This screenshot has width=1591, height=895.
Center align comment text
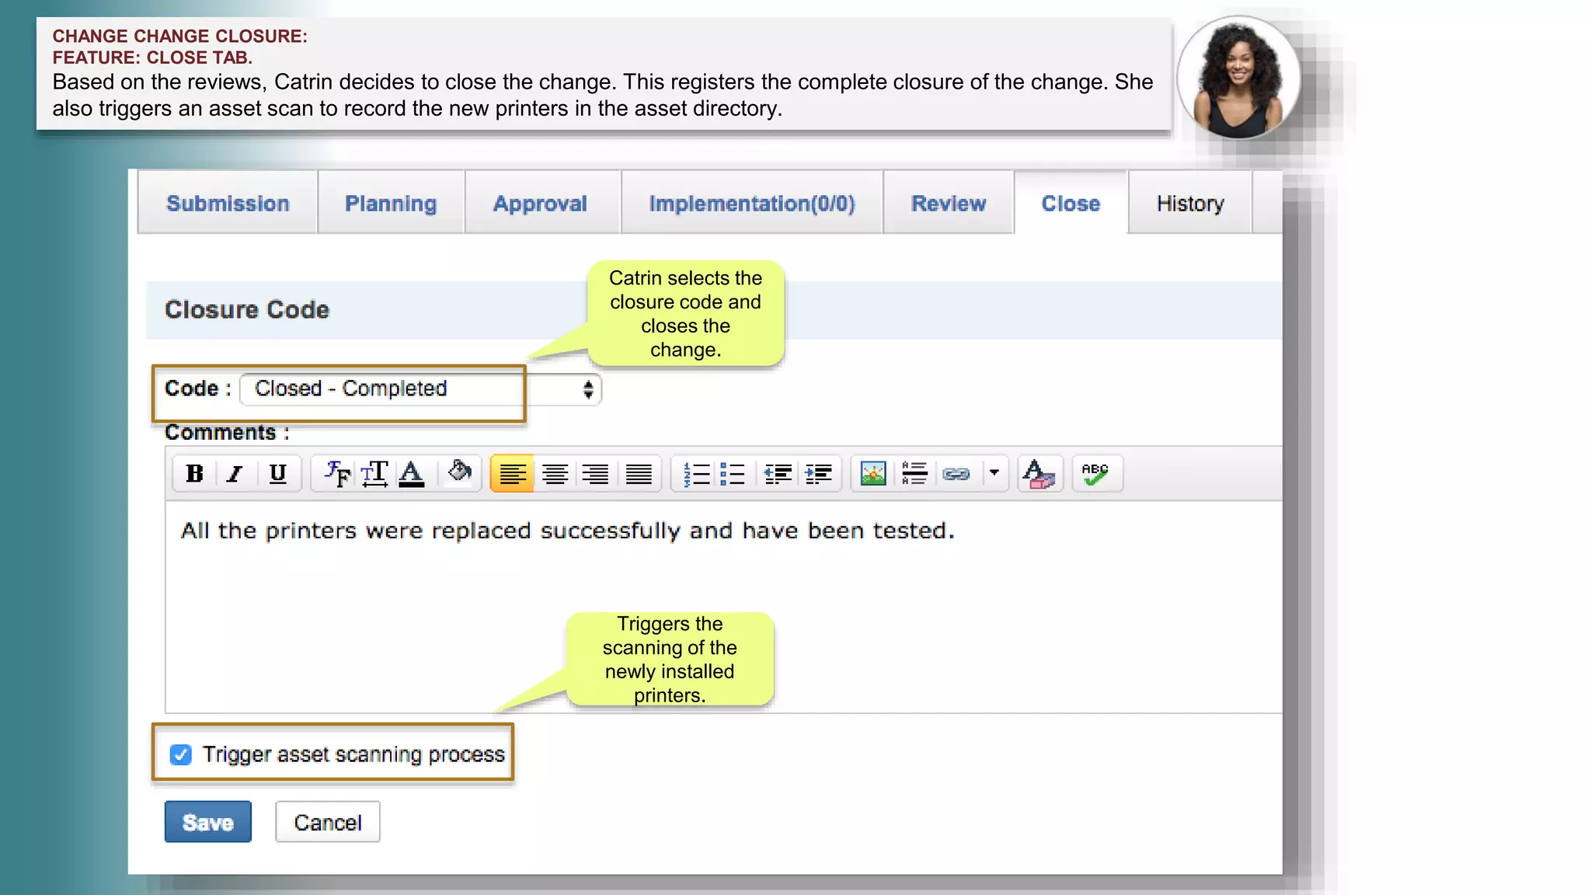click(555, 473)
